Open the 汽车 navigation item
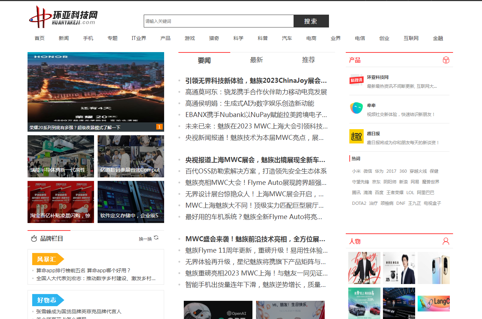This screenshot has width=482, height=319. [x=287, y=38]
